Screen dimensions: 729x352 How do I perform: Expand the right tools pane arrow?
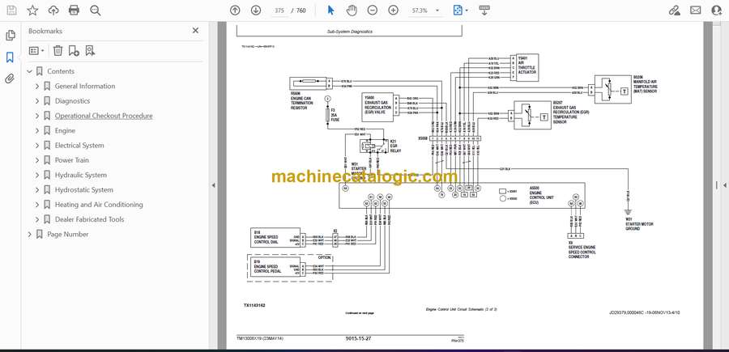[x=724, y=185]
